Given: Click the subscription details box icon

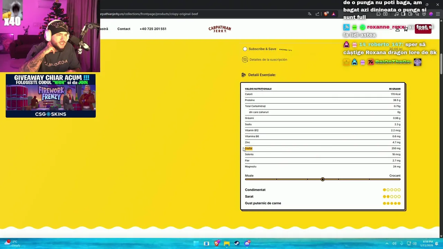Looking at the screenshot, I should point(245,59).
